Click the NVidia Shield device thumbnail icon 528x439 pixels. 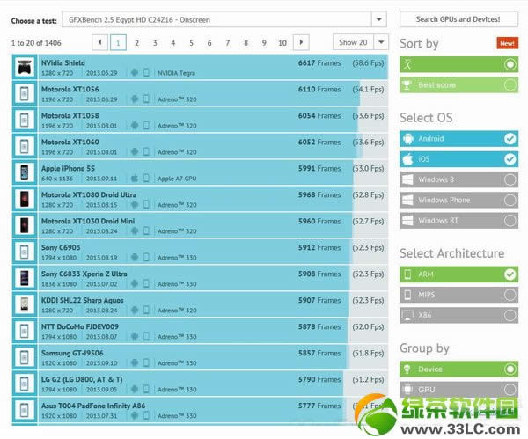click(x=25, y=68)
